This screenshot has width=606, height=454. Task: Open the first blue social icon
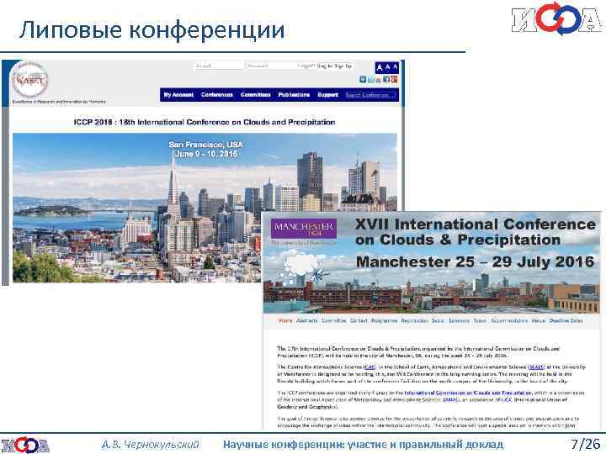pyautogui.click(x=363, y=79)
